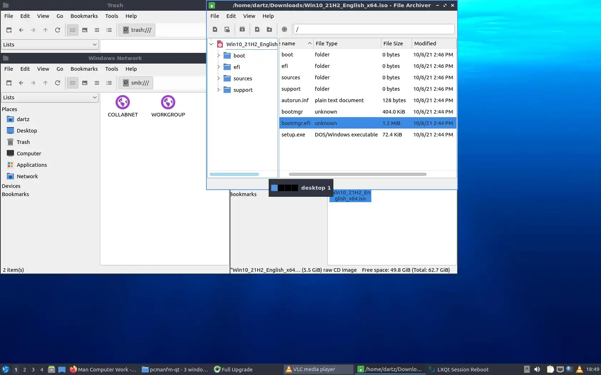
Task: Expand the efi folder in the archive tree
Action: [218, 67]
